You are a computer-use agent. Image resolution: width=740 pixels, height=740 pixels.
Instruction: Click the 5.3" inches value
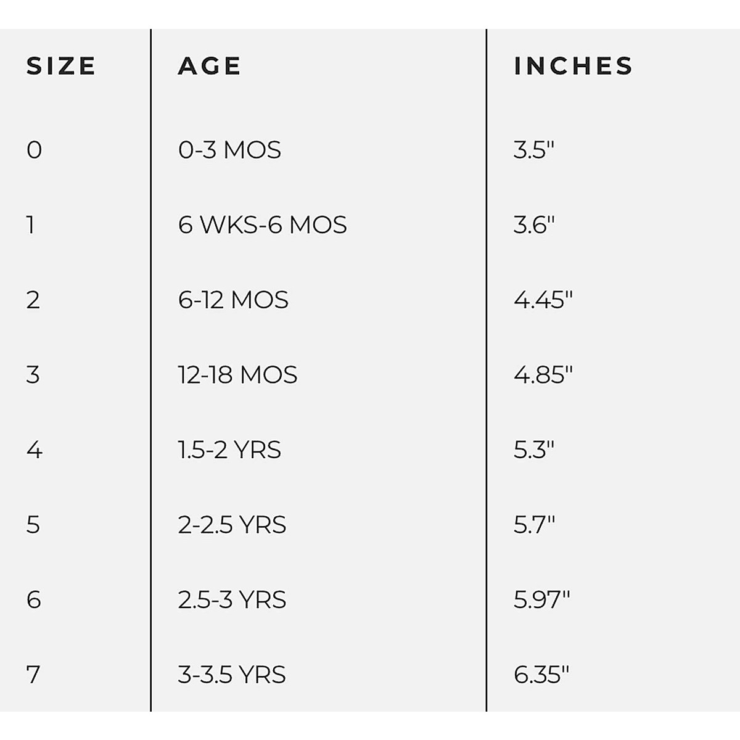[x=534, y=450]
